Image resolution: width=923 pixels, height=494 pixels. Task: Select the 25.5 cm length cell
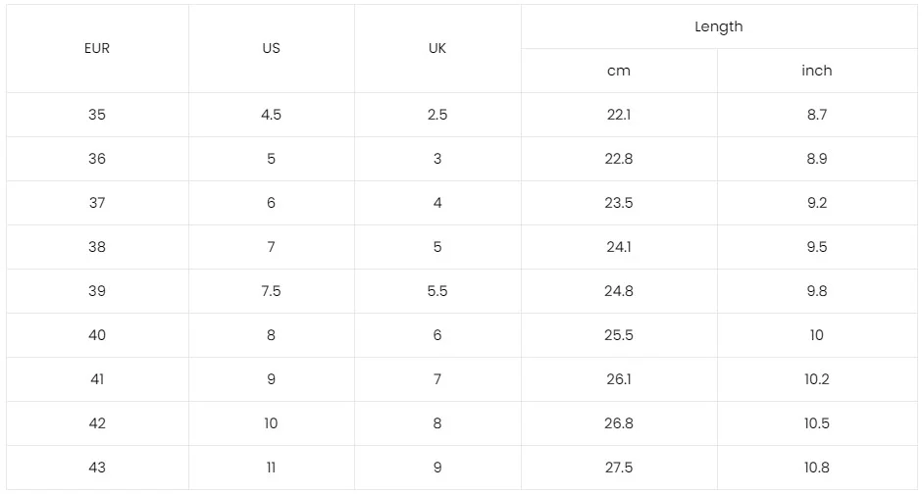pos(619,335)
